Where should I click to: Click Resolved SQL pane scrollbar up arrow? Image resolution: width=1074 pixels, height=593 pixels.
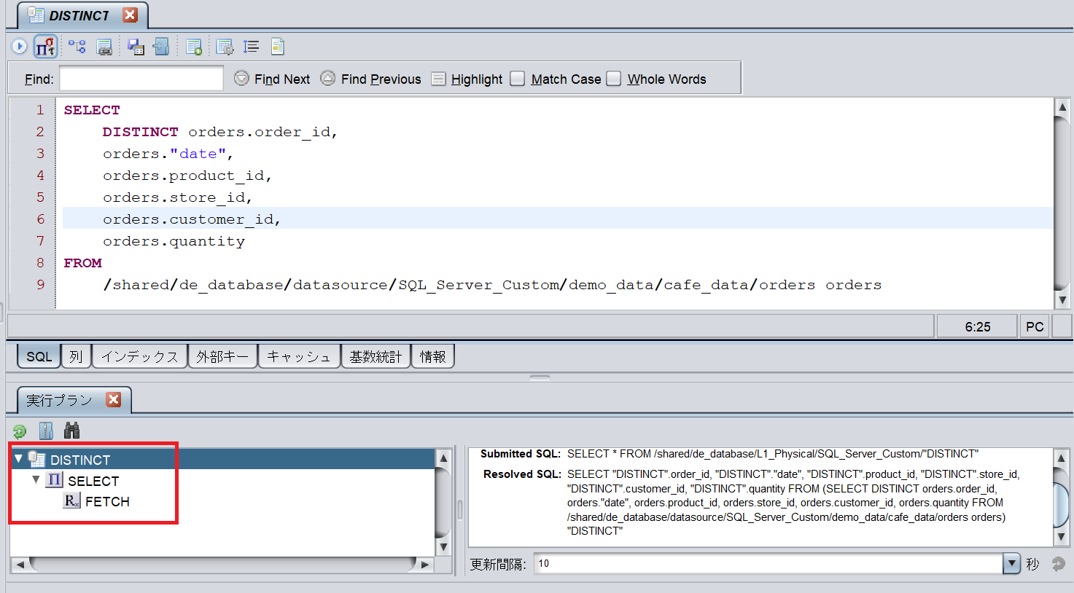point(1061,458)
